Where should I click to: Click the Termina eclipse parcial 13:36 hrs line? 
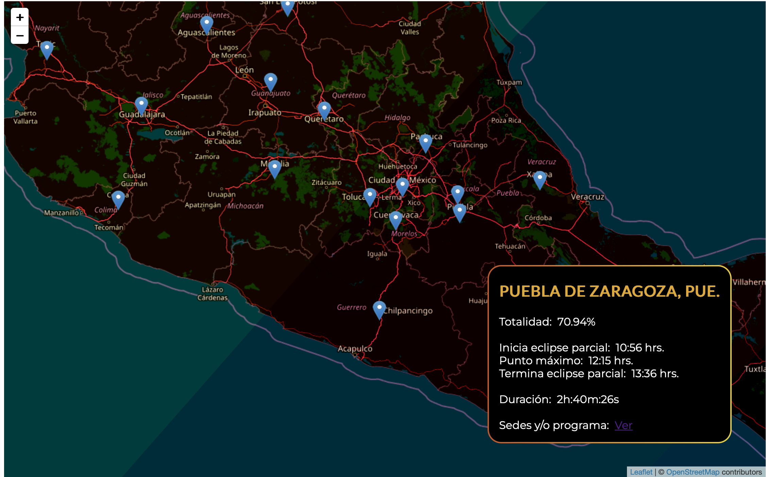[589, 374]
